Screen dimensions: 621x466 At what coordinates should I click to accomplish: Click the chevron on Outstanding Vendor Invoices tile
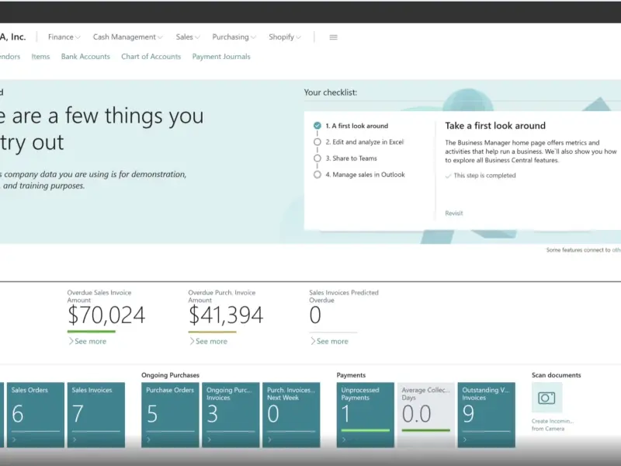tap(463, 440)
